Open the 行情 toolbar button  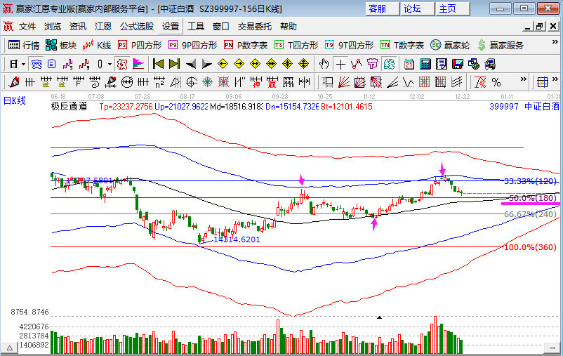point(24,45)
